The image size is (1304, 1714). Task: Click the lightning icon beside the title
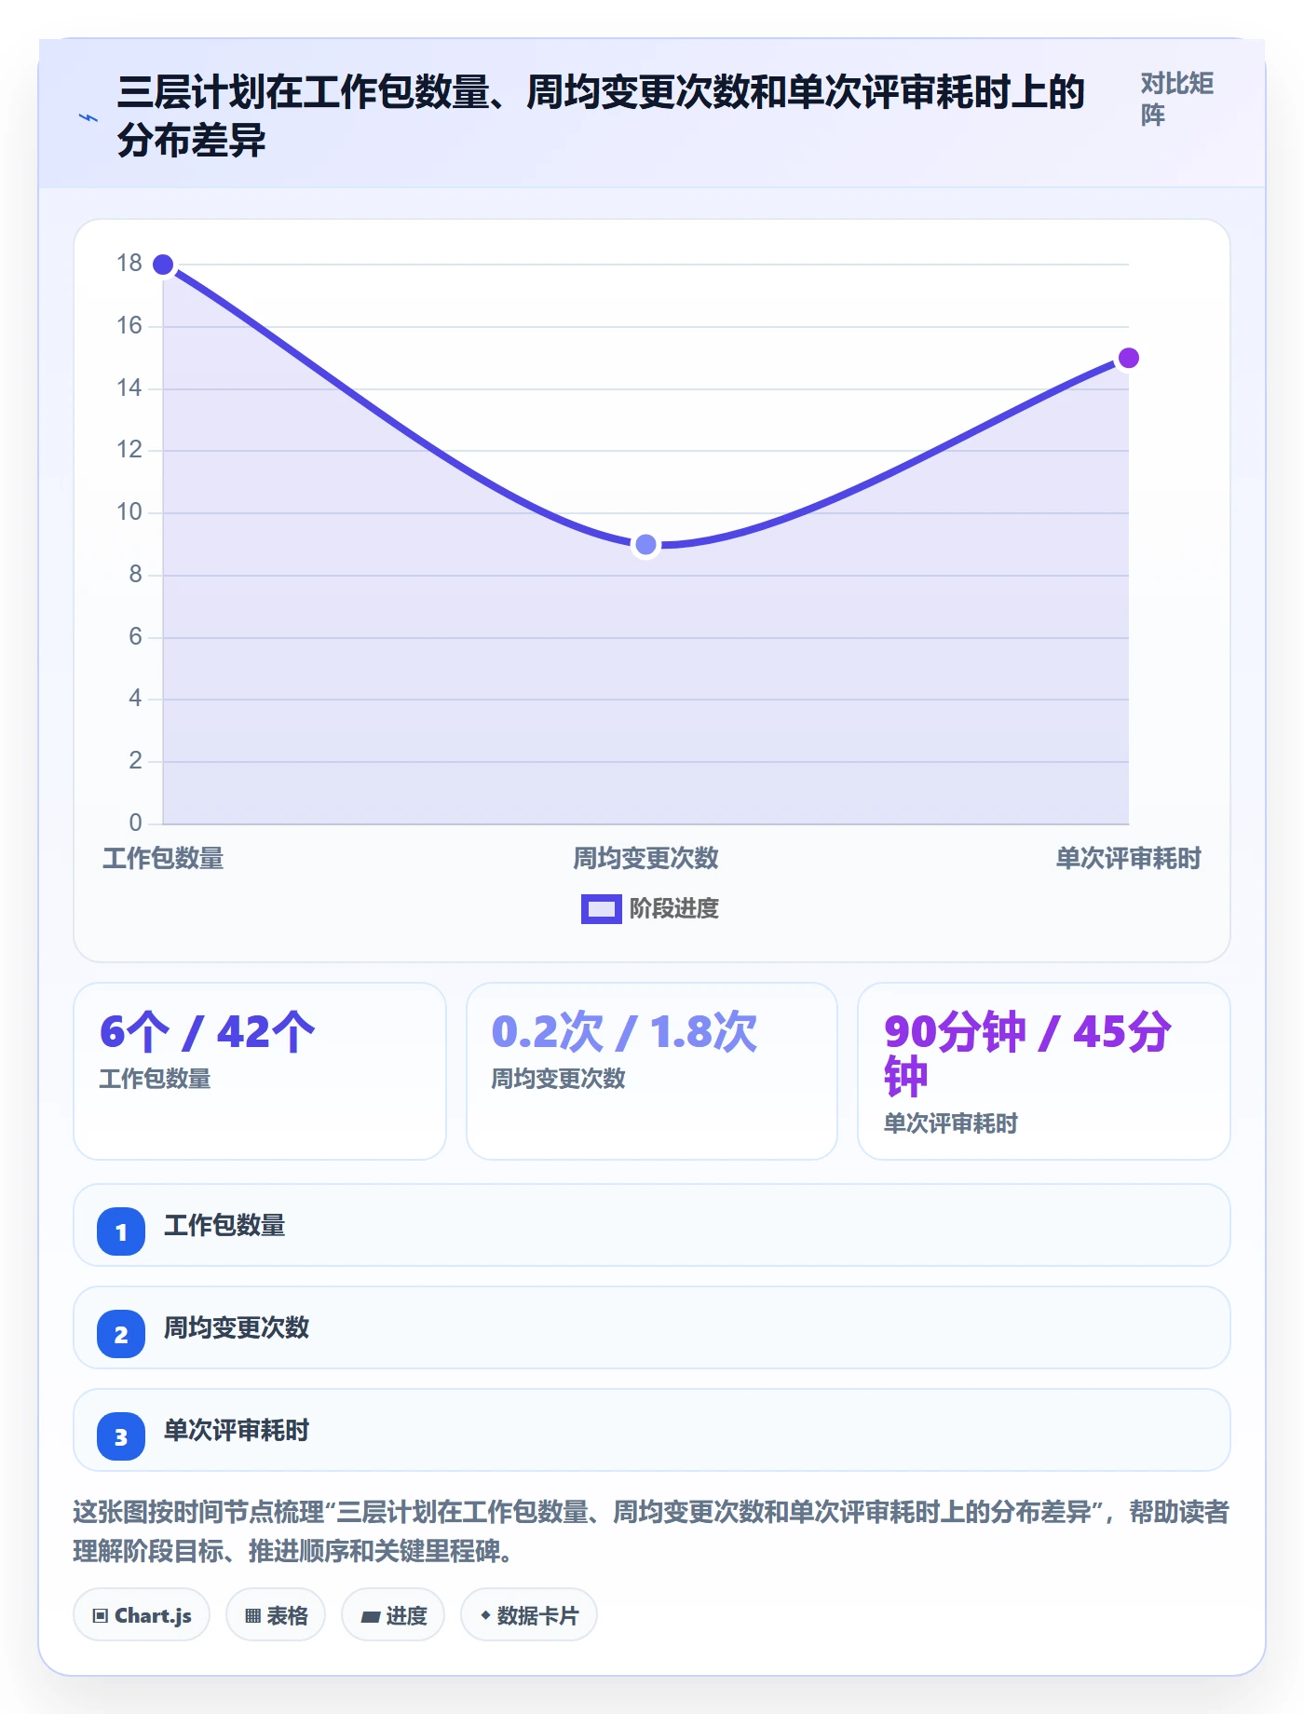pos(88,117)
